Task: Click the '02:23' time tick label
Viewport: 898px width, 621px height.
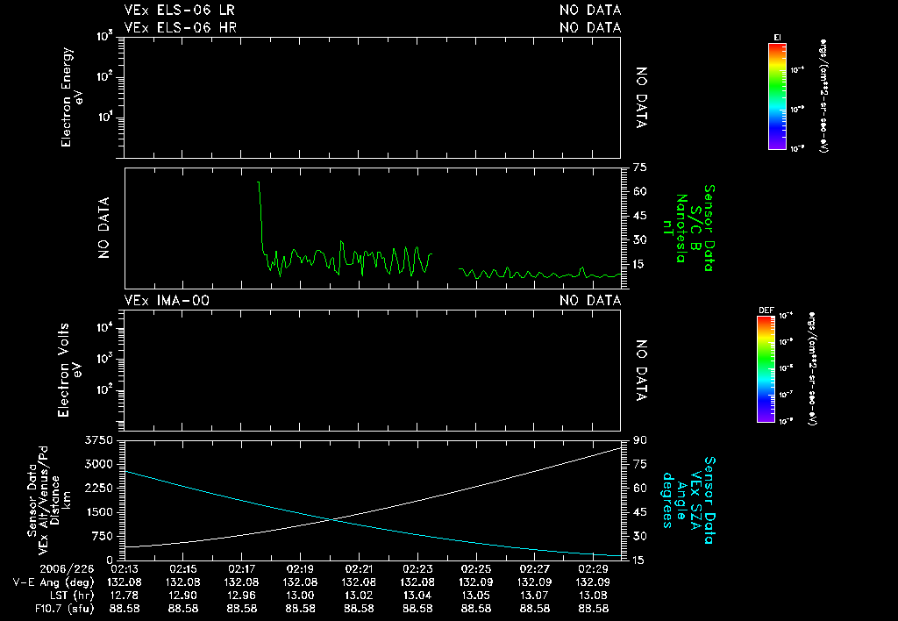Action: [x=417, y=569]
